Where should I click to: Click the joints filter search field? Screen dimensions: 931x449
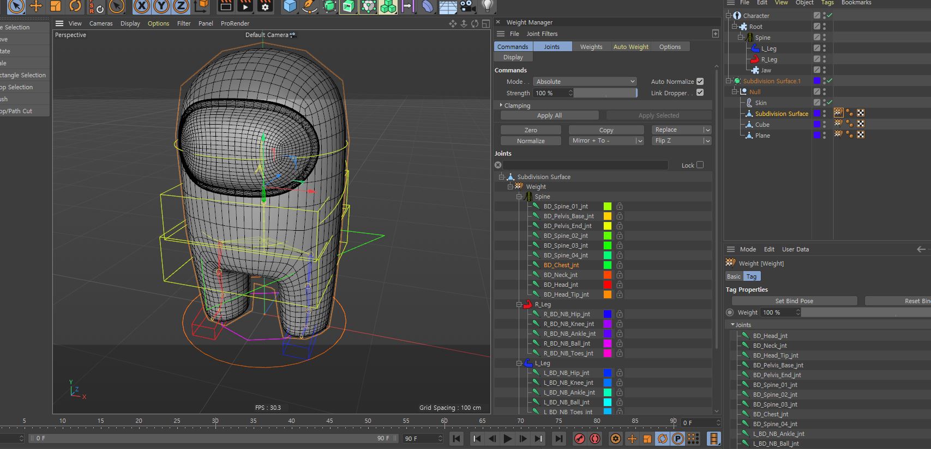pyautogui.click(x=585, y=165)
